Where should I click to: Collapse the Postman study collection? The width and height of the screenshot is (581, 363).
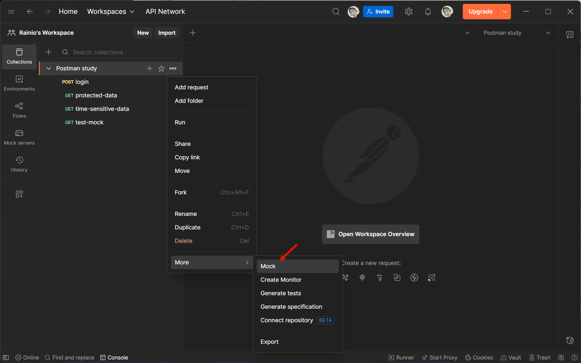tap(49, 68)
